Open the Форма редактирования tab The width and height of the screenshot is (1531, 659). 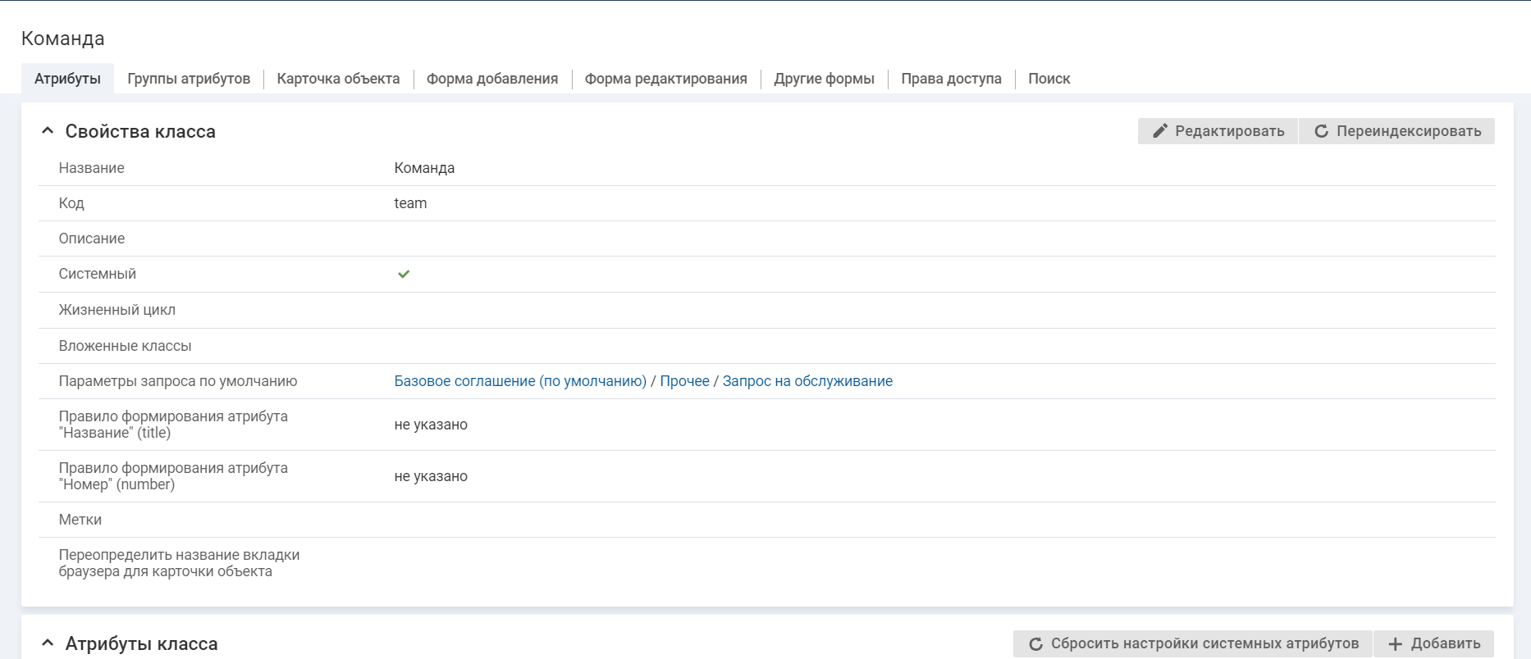[665, 79]
